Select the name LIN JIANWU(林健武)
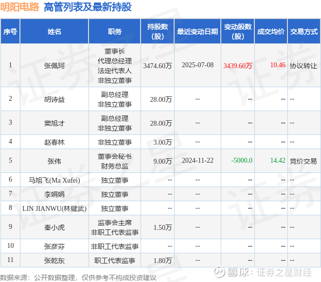 tap(54, 208)
